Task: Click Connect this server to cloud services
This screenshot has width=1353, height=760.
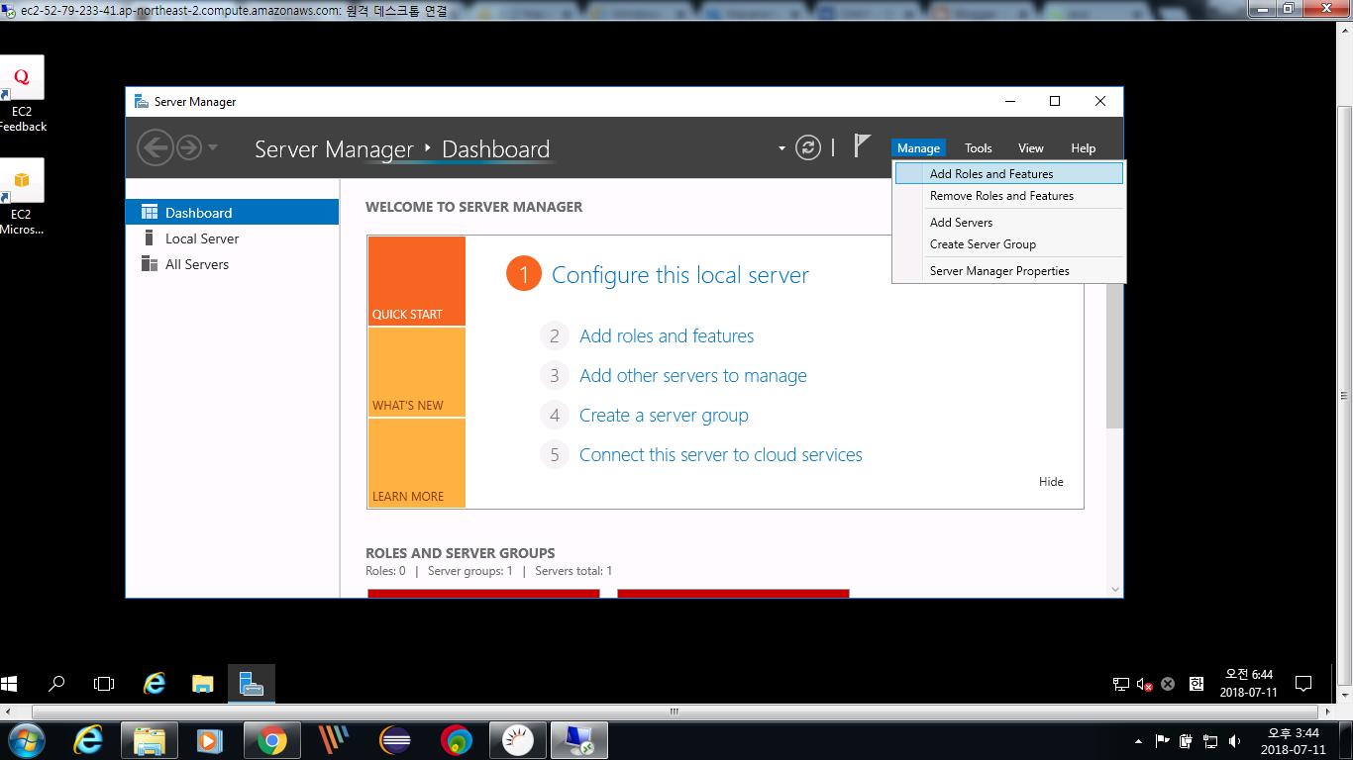Action: point(721,455)
